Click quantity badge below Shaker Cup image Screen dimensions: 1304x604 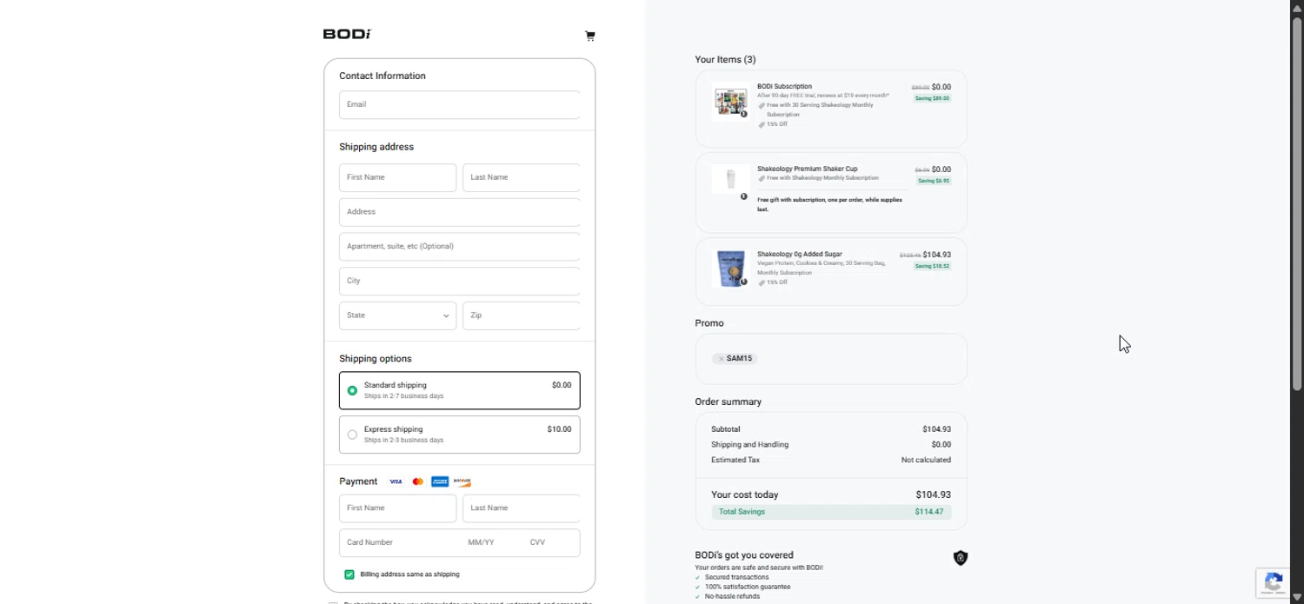tap(744, 196)
